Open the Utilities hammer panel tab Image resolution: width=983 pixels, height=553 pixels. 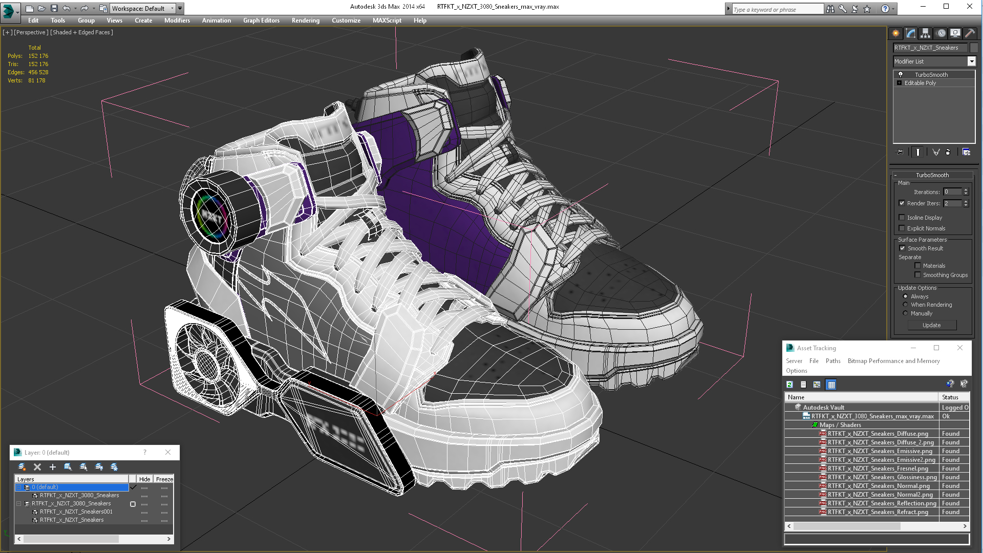[x=970, y=33]
